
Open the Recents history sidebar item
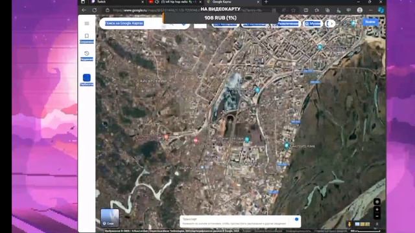click(86, 56)
